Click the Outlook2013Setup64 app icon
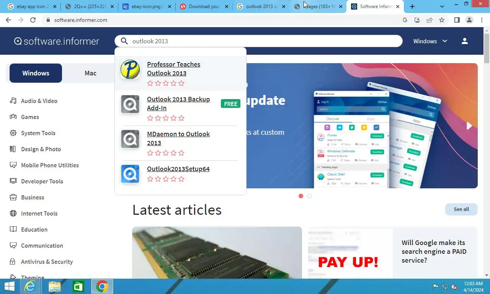490x294 pixels. pos(130,174)
